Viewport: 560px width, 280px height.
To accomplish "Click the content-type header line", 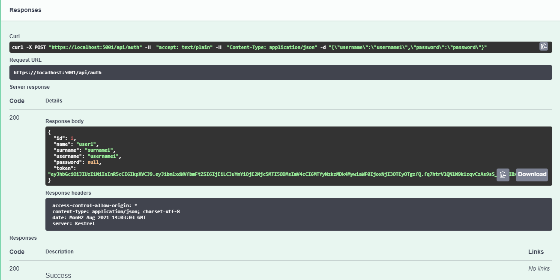I will pos(116,211).
